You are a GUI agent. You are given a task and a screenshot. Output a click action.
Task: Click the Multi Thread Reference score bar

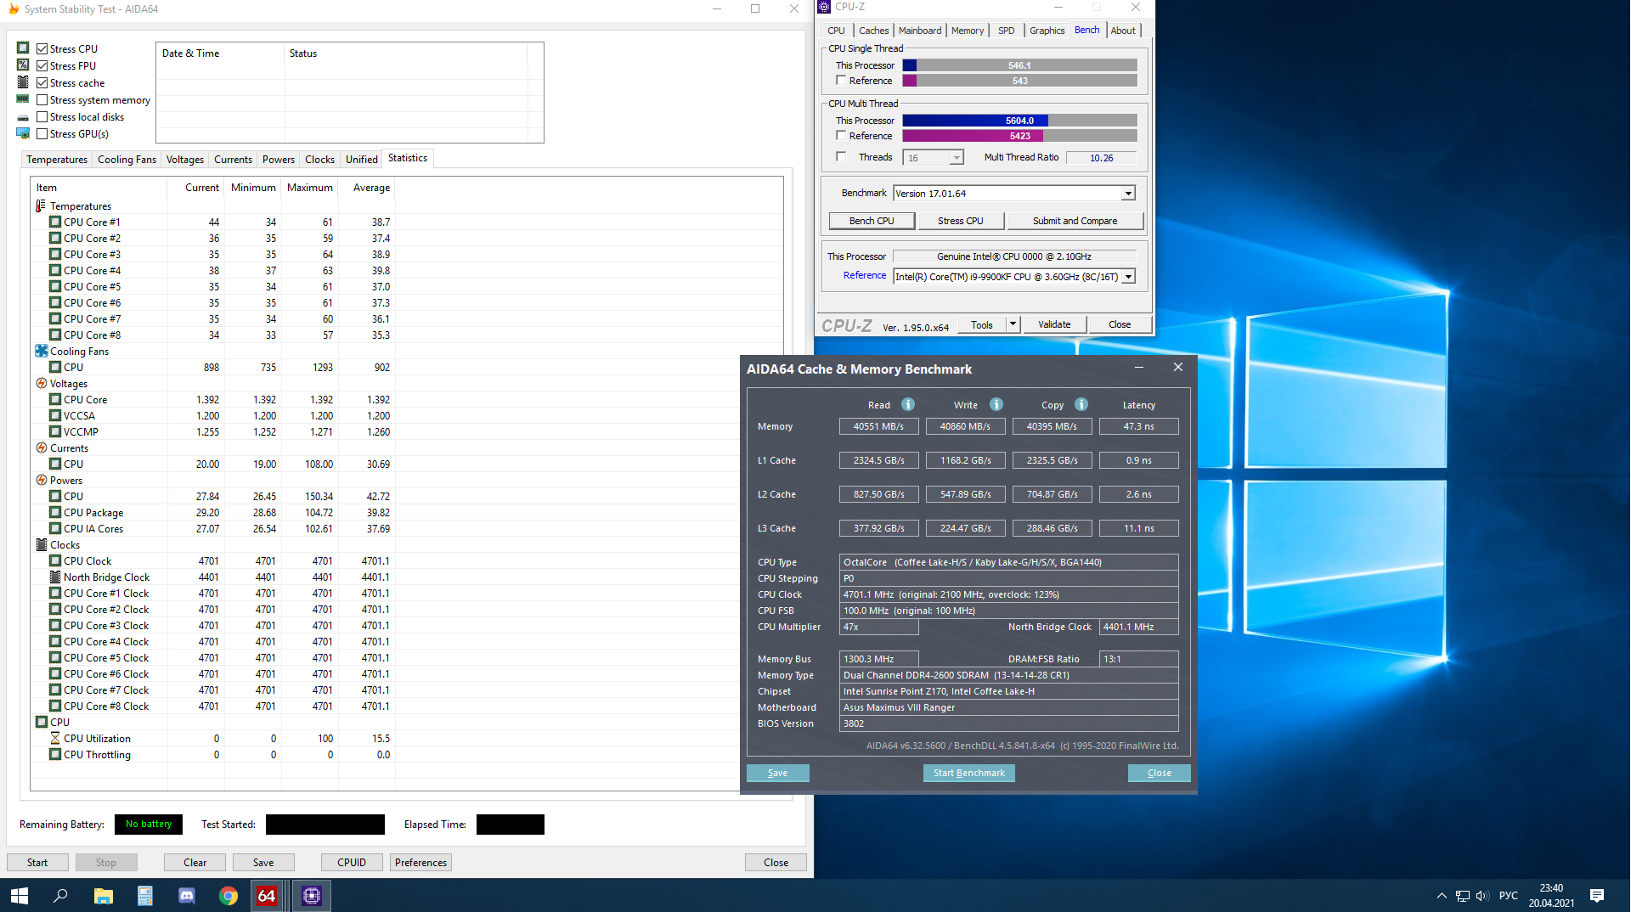[1019, 135]
